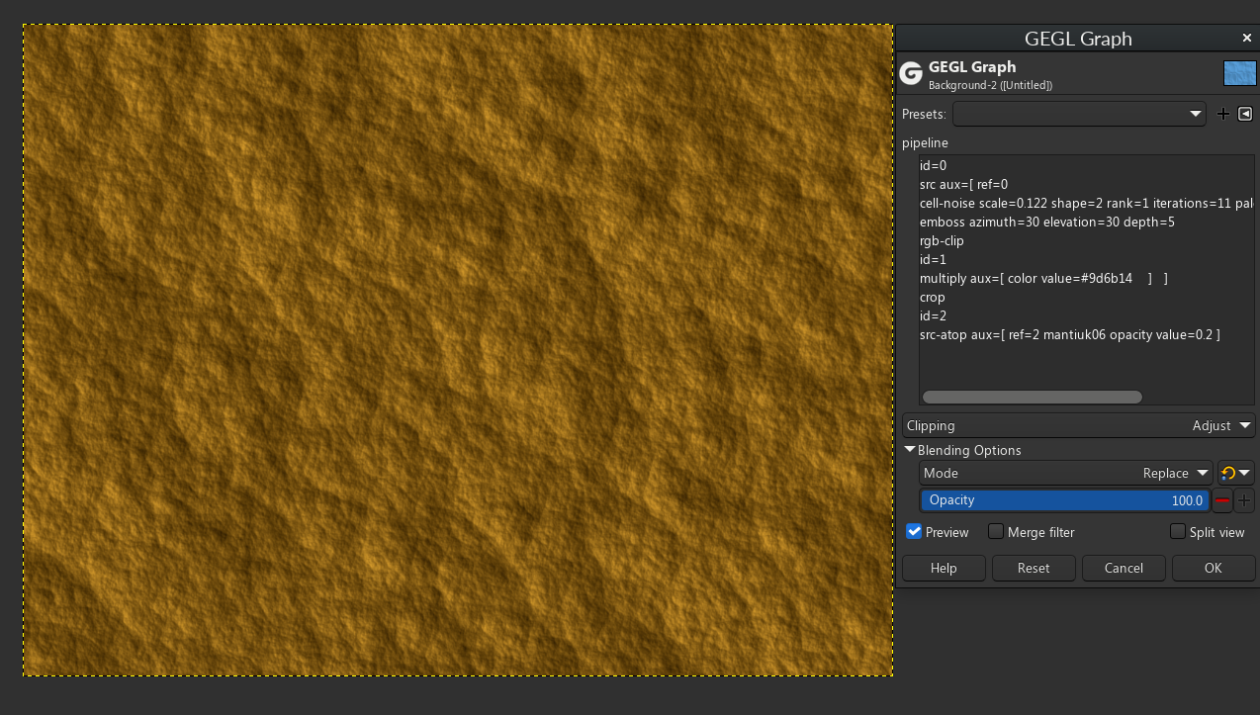Enable the Merge filter checkbox
Screen dimensions: 1260x715
996,532
